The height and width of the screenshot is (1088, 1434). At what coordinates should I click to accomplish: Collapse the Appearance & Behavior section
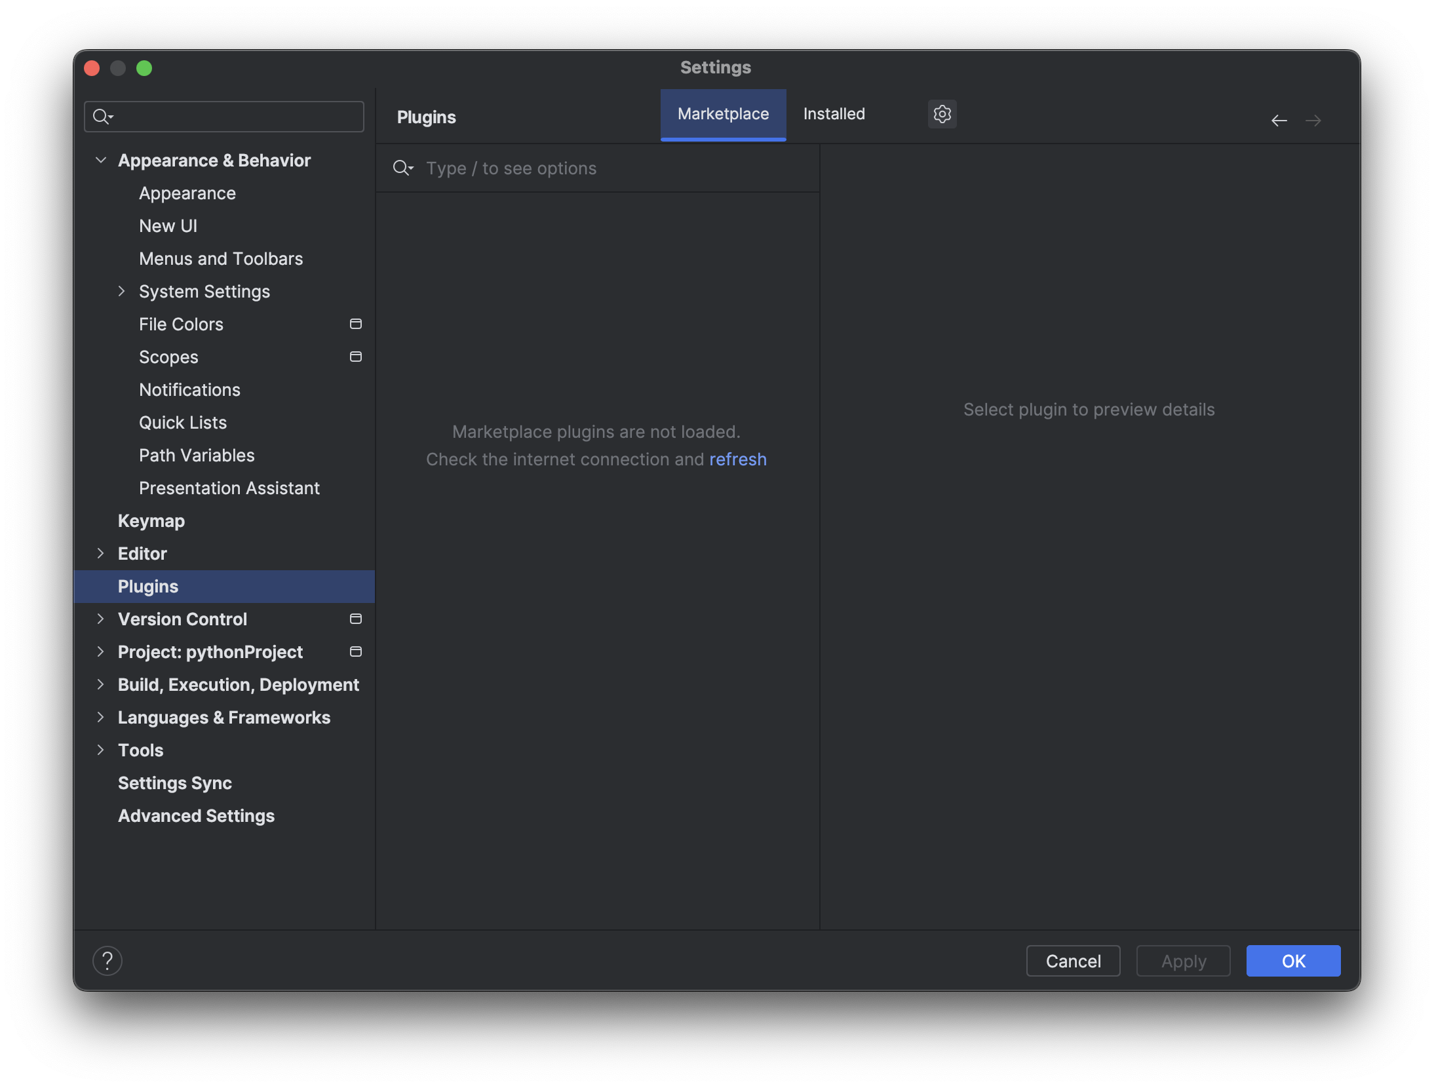tap(101, 160)
